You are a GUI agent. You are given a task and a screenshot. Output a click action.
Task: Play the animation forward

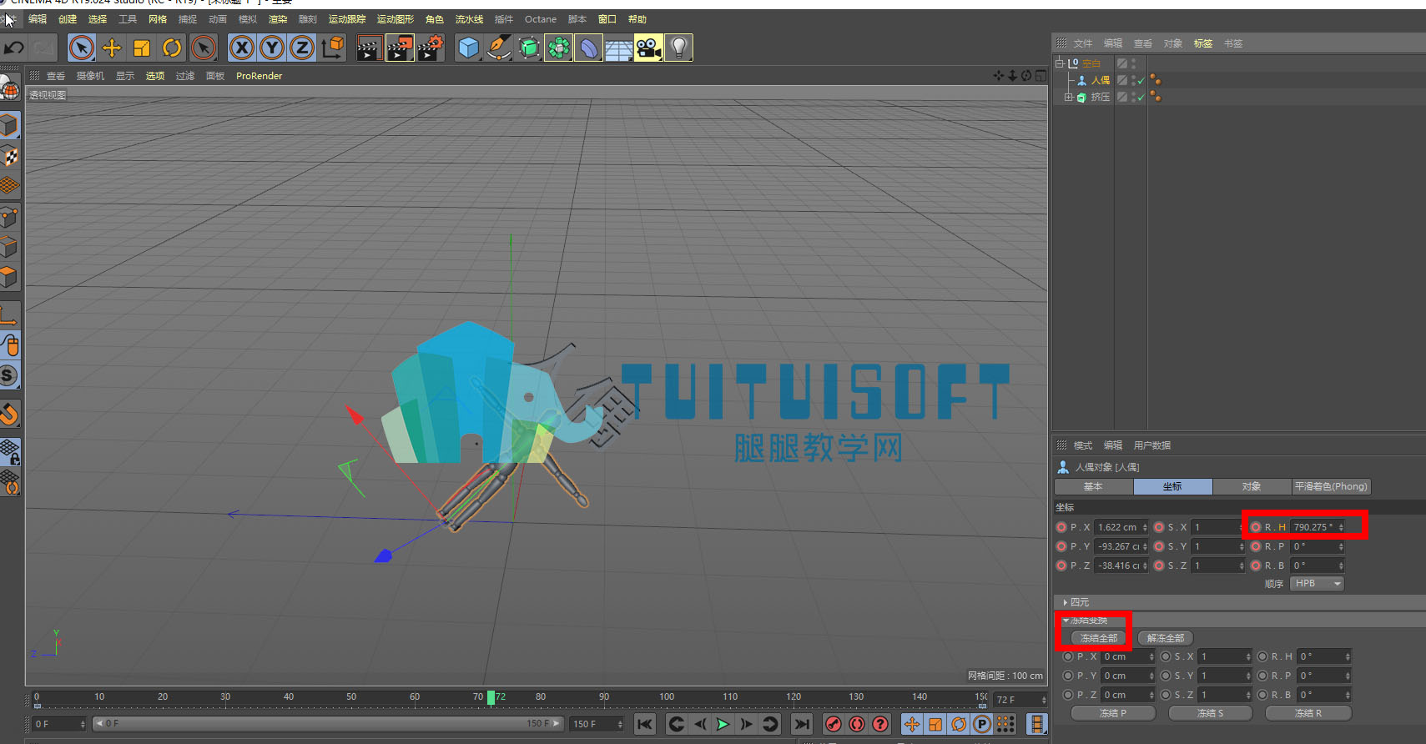(723, 724)
